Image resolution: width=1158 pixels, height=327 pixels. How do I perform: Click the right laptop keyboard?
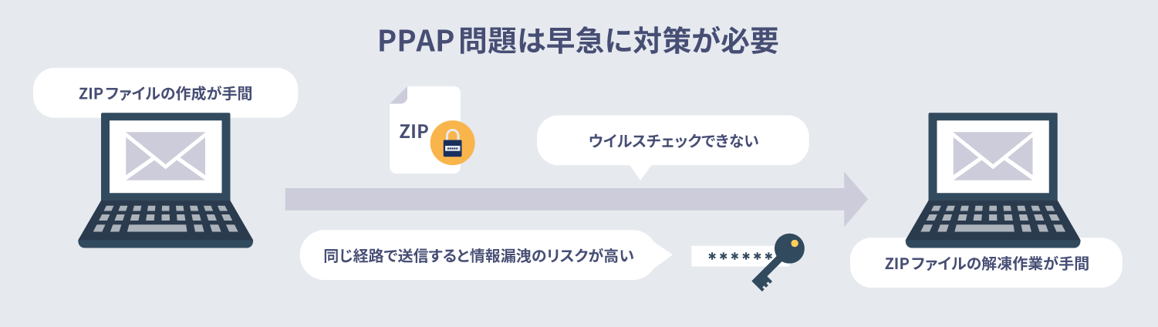(x=992, y=218)
